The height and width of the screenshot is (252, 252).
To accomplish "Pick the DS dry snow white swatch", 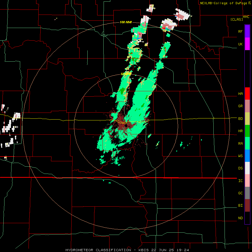I will (247, 168).
